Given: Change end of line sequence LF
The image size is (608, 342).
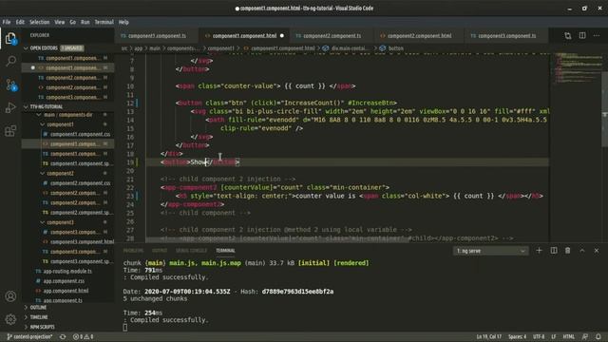Looking at the screenshot, I should click(x=554, y=336).
